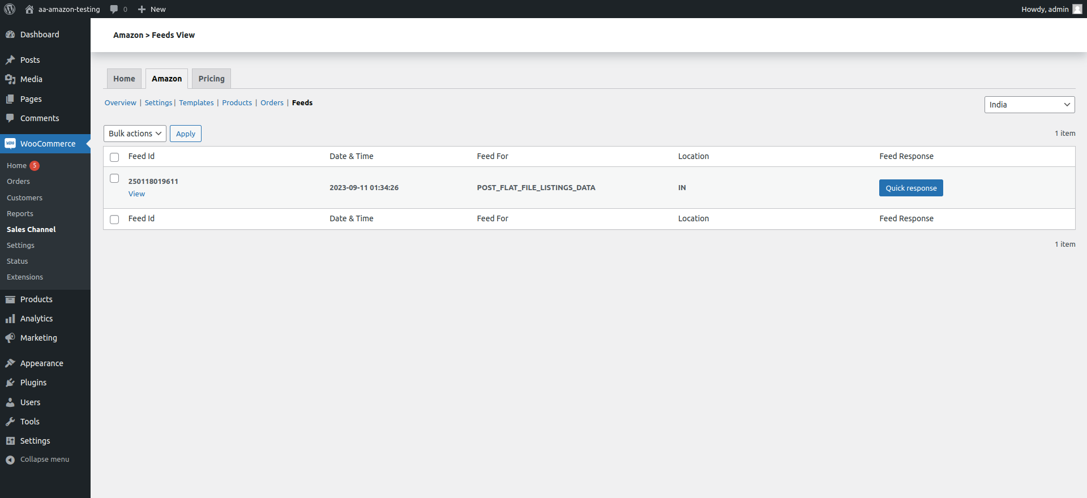1087x498 pixels.
Task: Open the Analytics bar chart icon
Action: (10, 319)
